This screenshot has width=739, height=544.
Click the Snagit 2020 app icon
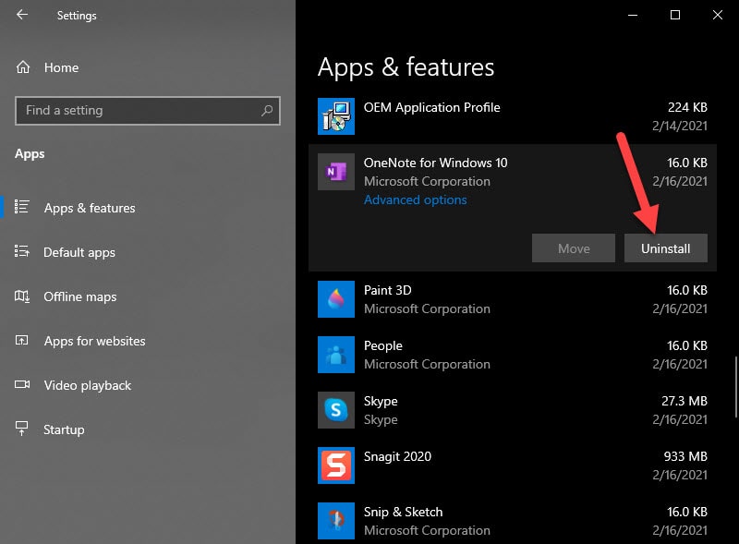point(336,465)
